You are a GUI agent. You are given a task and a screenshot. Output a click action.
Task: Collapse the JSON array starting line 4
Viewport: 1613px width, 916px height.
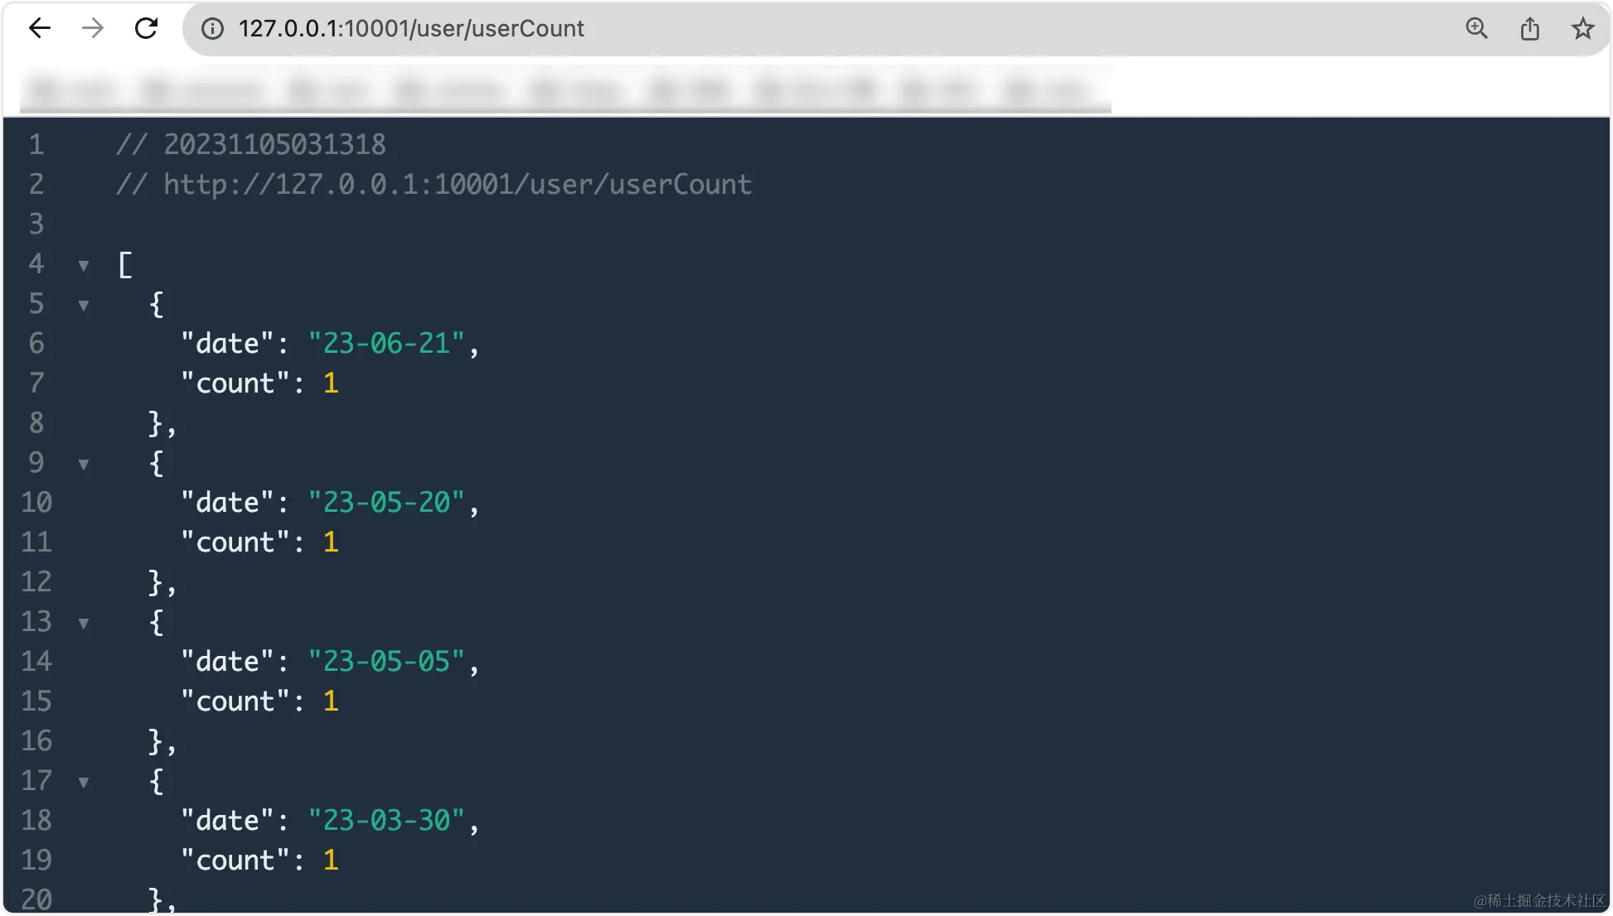(x=85, y=263)
